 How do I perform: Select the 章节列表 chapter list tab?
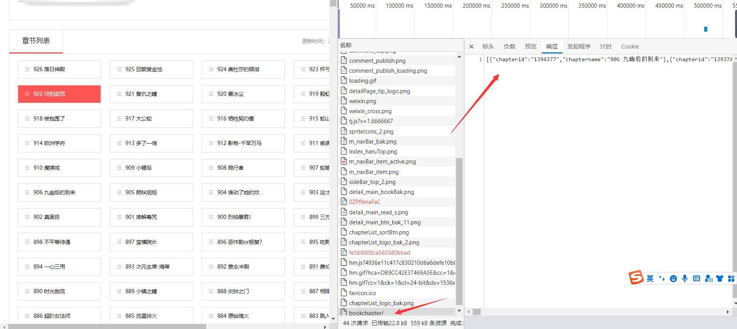click(36, 41)
